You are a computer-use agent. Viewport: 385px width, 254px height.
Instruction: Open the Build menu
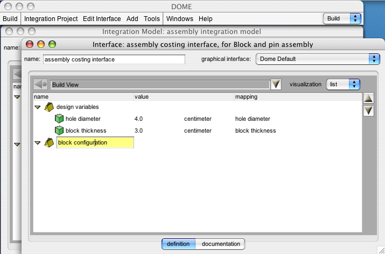pos(10,19)
